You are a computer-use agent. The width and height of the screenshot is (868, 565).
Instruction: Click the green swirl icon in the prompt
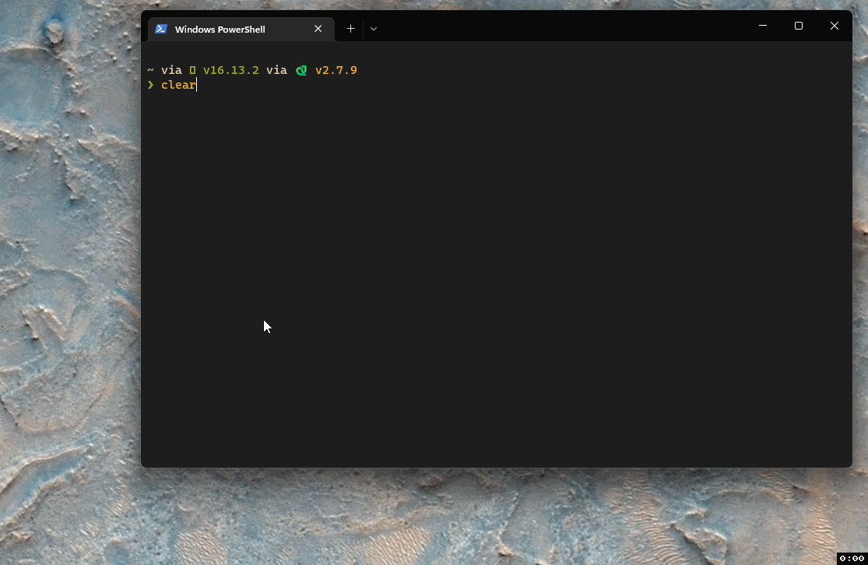[x=301, y=70]
